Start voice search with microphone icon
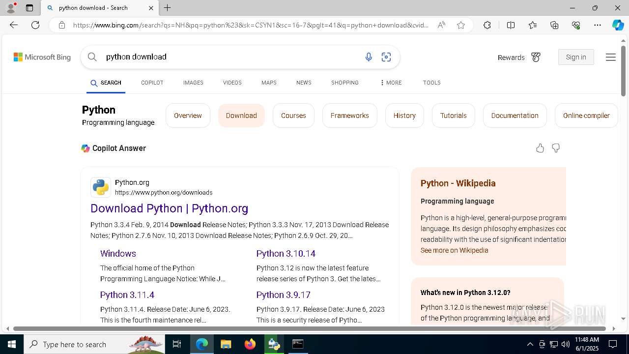The width and height of the screenshot is (629, 354). [369, 57]
